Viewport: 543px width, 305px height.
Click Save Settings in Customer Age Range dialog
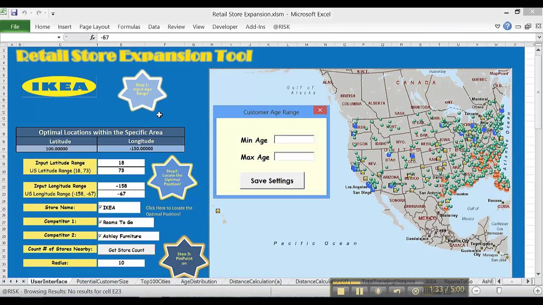pos(272,181)
